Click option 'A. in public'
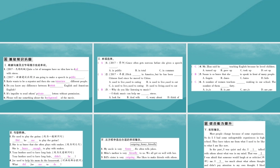Screen dimensions: 280x168 coord(115,71)
